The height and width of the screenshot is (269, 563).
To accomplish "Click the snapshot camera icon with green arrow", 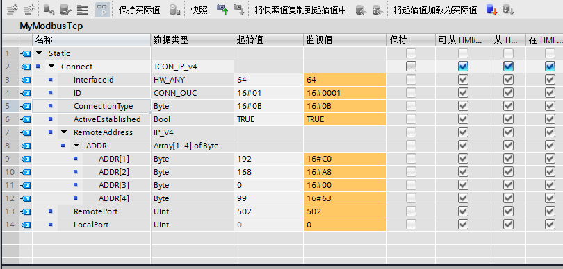I will tap(222, 10).
